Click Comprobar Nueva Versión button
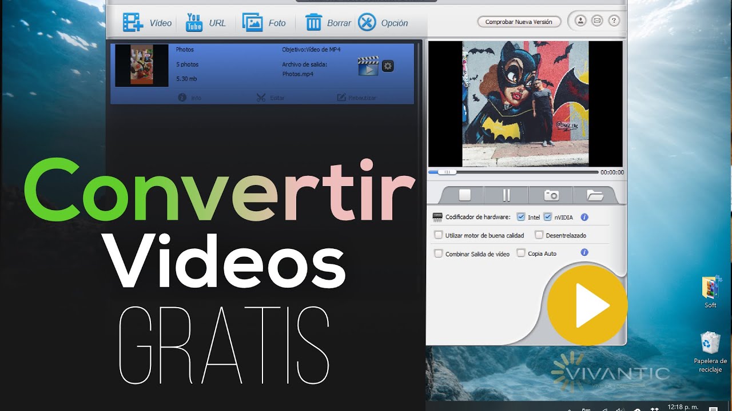 pyautogui.click(x=519, y=22)
